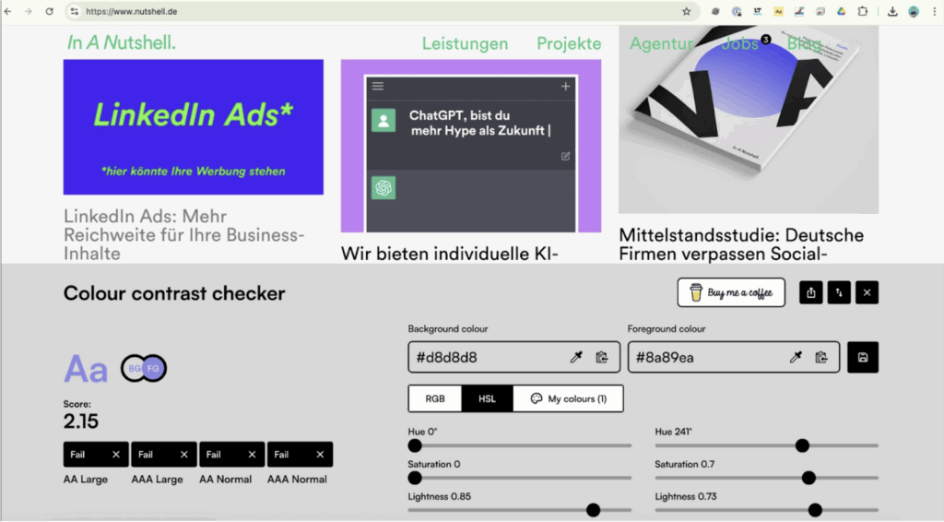The width and height of the screenshot is (944, 522).
Task: Open the Projekte navigation item
Action: (x=568, y=43)
